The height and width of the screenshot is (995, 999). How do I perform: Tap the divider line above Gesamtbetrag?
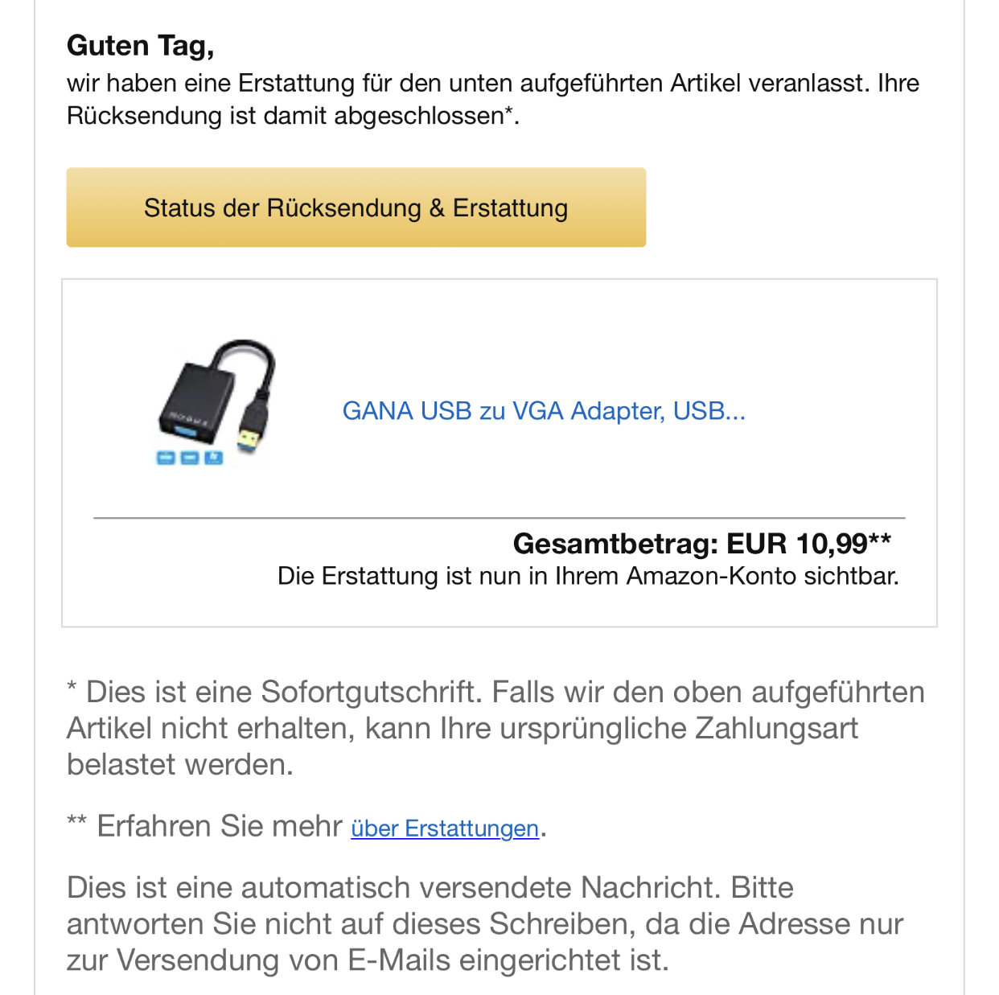[x=499, y=518]
